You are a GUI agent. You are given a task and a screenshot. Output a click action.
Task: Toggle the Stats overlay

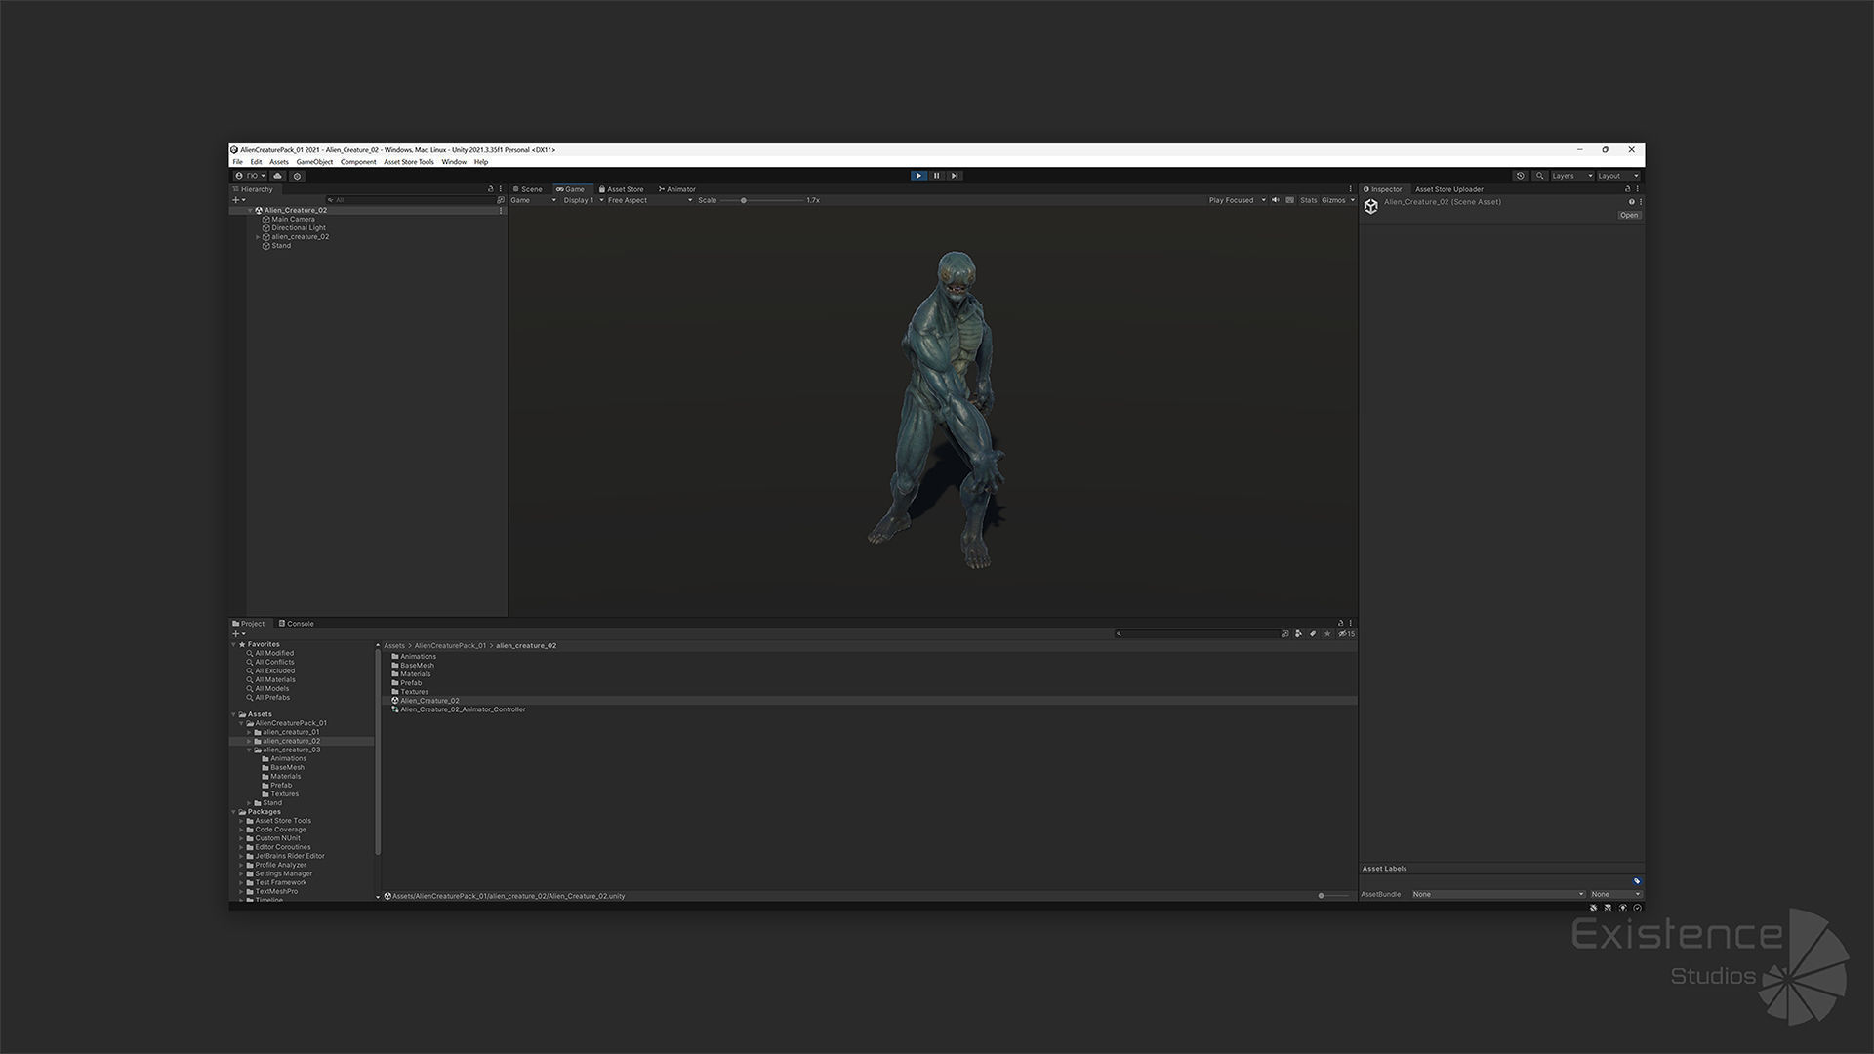[x=1308, y=200]
